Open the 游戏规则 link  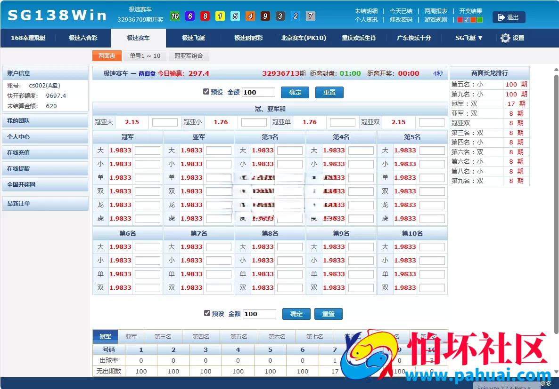click(x=436, y=20)
